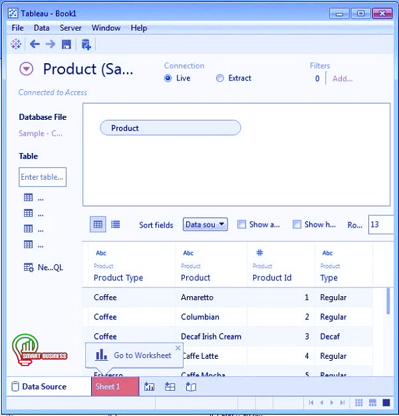Open the Sort fields Data source dropdown

click(x=205, y=224)
